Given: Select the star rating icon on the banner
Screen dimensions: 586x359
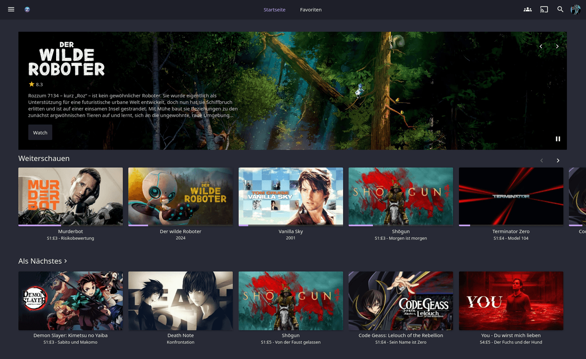Looking at the screenshot, I should pos(31,84).
